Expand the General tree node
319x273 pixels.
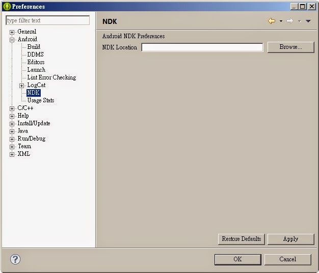pyautogui.click(x=12, y=32)
